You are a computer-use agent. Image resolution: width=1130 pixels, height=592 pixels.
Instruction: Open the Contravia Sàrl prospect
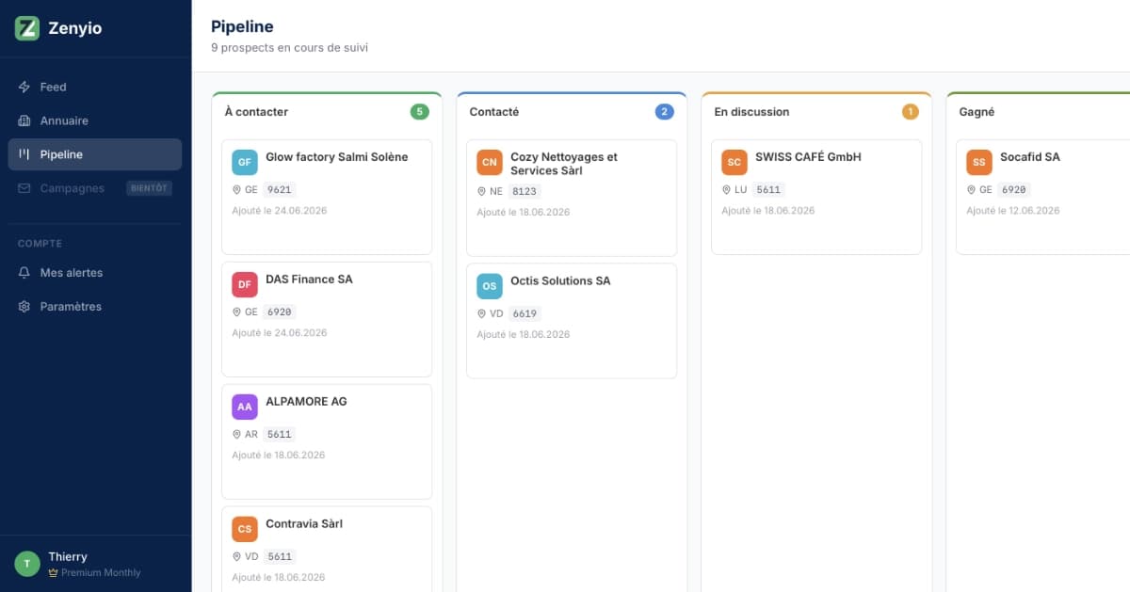pyautogui.click(x=327, y=550)
